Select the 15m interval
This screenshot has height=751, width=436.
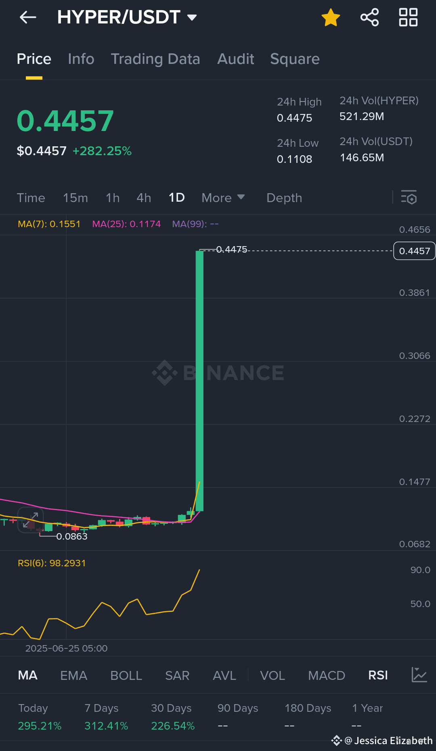[75, 198]
